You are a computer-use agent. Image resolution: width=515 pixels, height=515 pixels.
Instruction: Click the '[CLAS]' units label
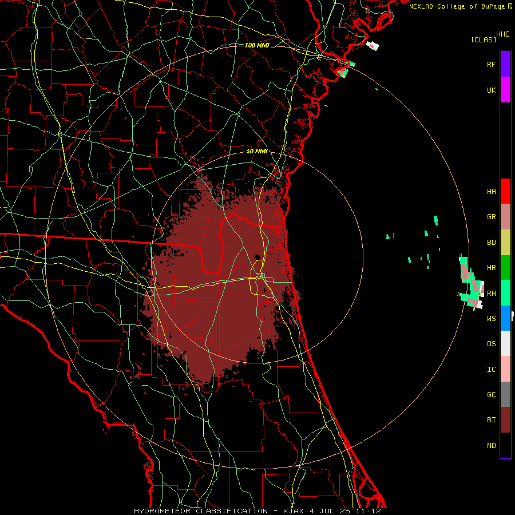pos(484,39)
